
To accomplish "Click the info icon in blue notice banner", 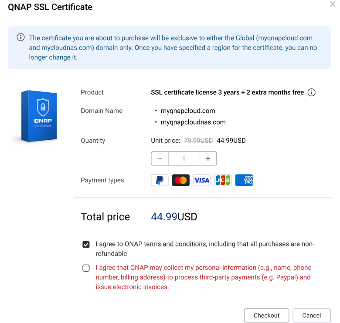I will point(20,37).
